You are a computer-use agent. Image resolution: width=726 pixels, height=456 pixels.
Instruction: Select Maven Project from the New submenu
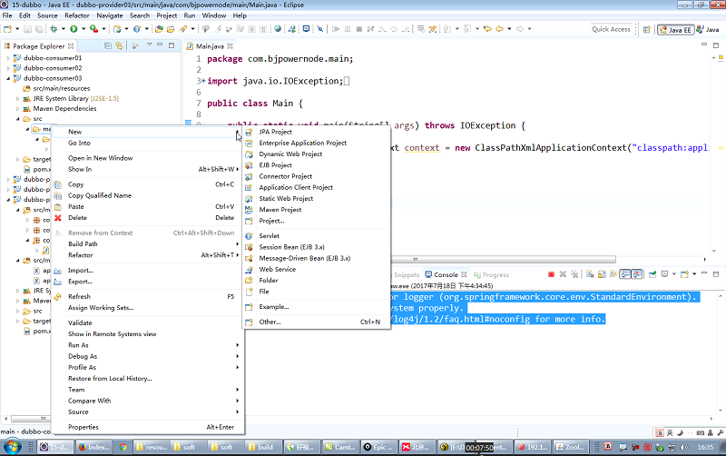tap(280, 209)
